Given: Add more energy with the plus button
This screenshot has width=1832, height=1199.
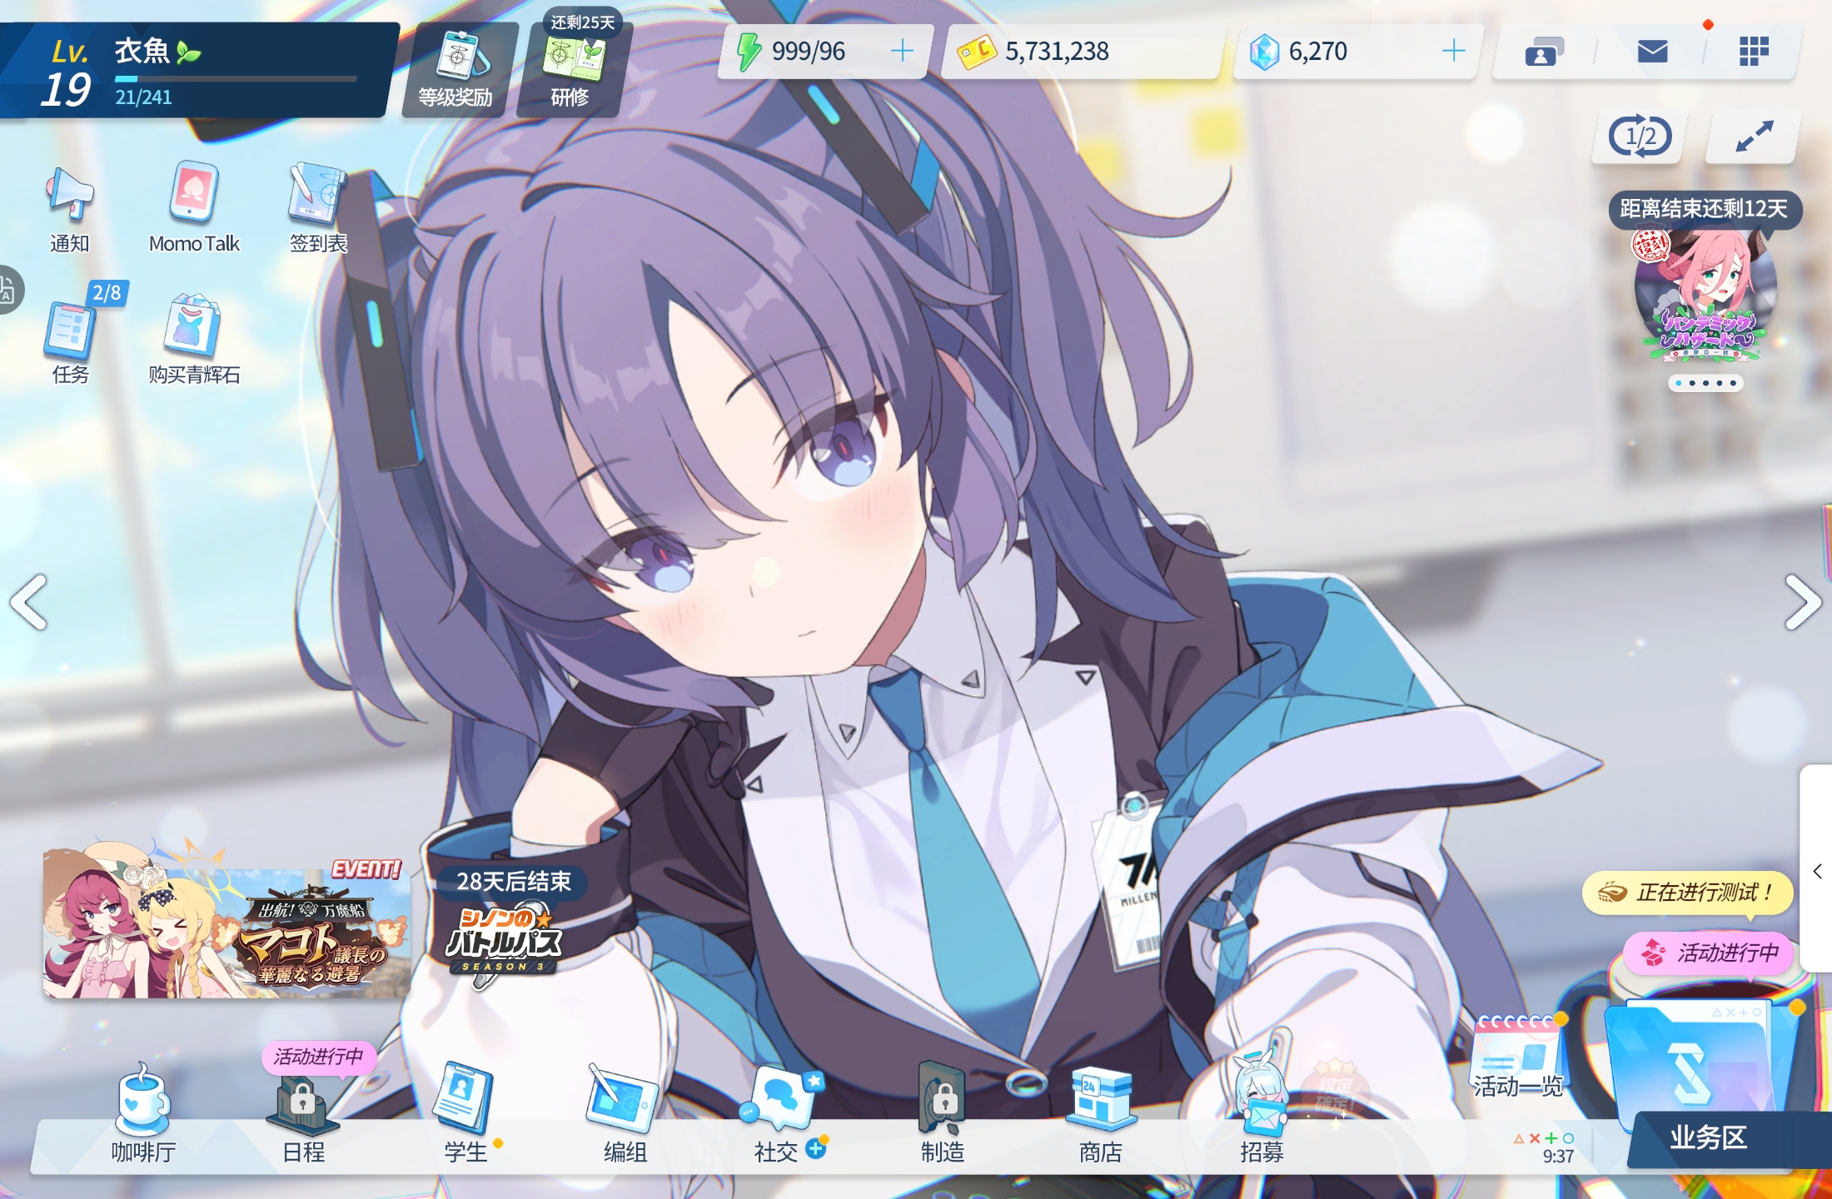Looking at the screenshot, I should [x=902, y=52].
